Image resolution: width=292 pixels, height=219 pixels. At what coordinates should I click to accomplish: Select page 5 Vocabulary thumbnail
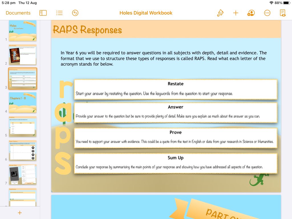23,127
